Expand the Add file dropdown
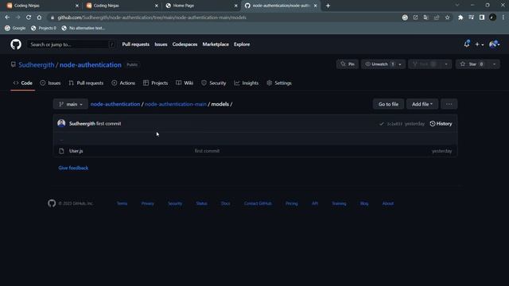The width and height of the screenshot is (509, 286). [422, 104]
